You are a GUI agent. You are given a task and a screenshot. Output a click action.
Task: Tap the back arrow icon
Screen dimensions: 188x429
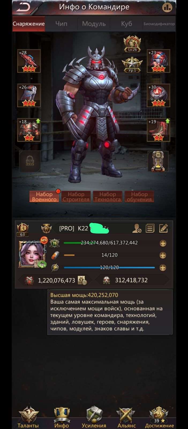pos(23,8)
